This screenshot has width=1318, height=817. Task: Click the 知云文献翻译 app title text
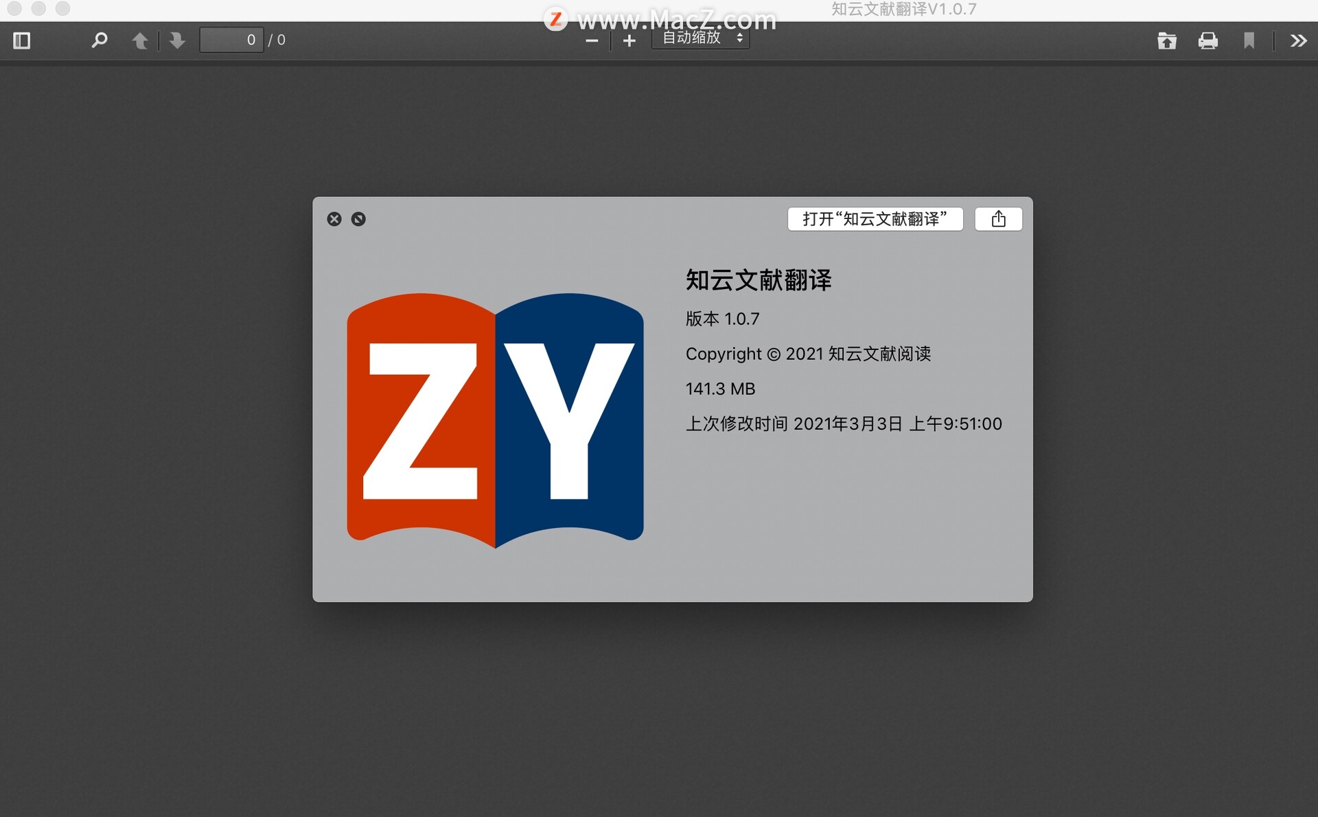[x=758, y=280]
